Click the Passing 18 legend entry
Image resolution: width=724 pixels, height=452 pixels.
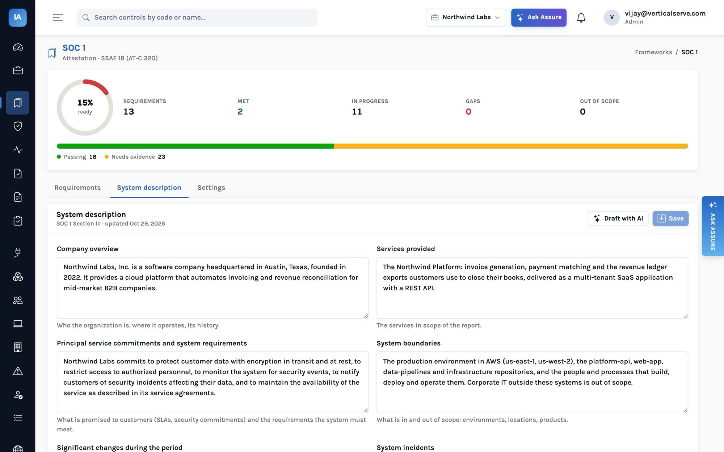tap(77, 157)
